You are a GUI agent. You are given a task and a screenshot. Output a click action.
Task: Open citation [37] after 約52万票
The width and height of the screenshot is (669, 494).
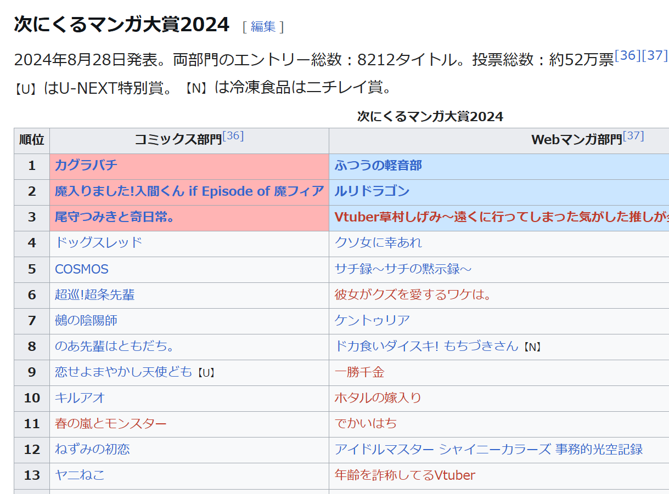point(655,55)
